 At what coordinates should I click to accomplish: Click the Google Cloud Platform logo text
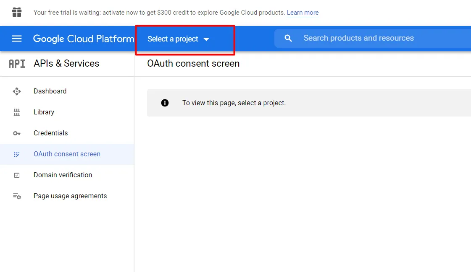(84, 39)
